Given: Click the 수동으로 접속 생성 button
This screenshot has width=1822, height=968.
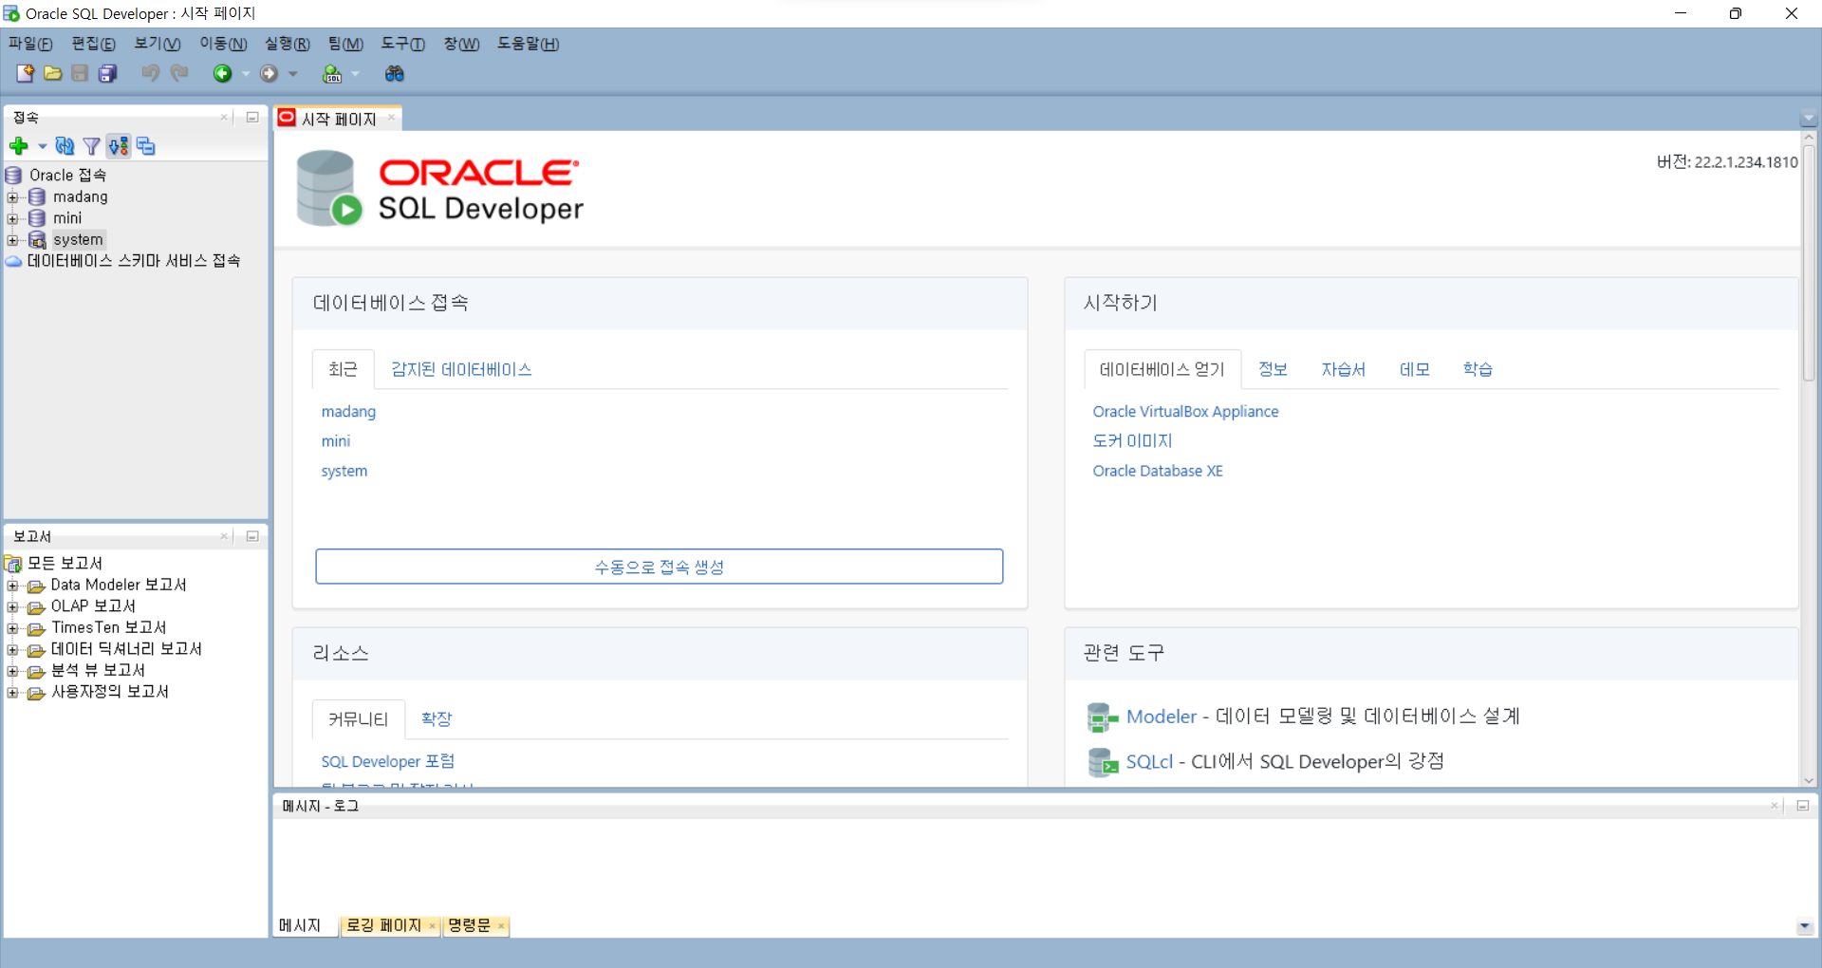Looking at the screenshot, I should (659, 567).
